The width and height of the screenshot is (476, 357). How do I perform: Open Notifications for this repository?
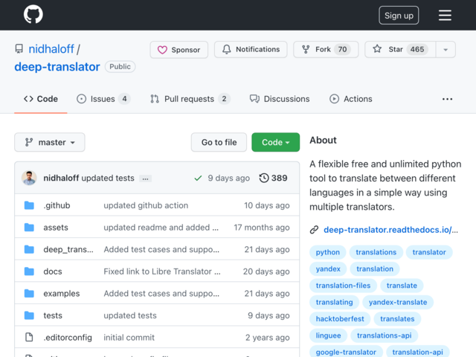(x=251, y=49)
